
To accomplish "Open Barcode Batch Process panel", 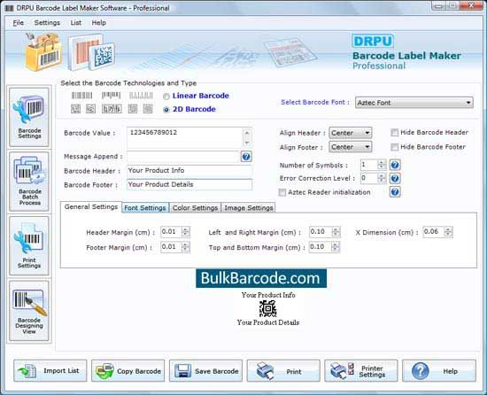I will 29,182.
